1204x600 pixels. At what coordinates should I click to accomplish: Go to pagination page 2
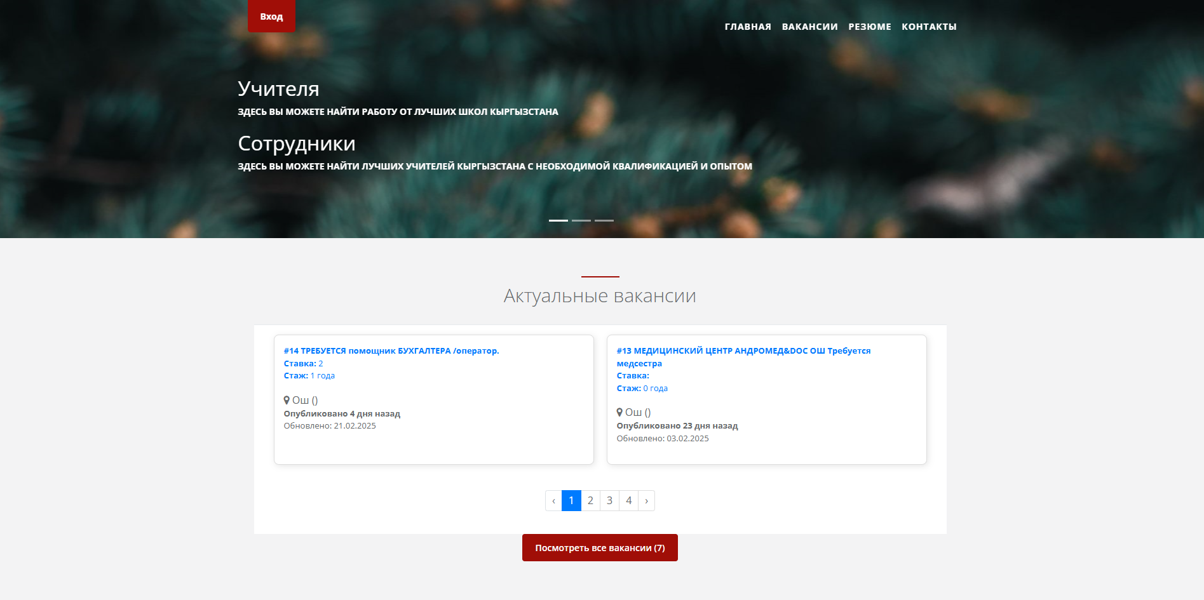click(590, 500)
